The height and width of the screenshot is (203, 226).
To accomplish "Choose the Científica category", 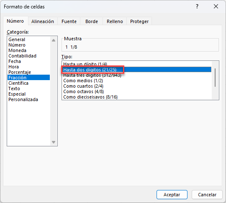I will 29,83.
